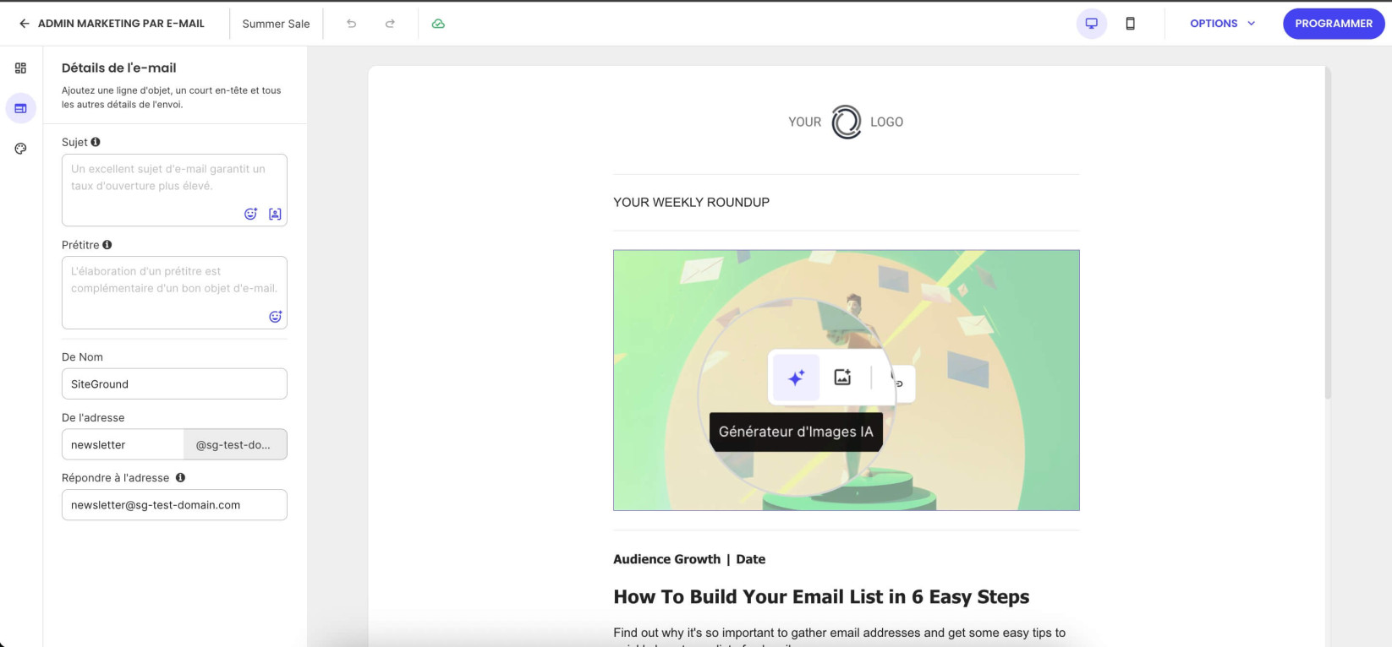Insert emoji in the Sujet field
This screenshot has width=1392, height=647.
(x=250, y=214)
